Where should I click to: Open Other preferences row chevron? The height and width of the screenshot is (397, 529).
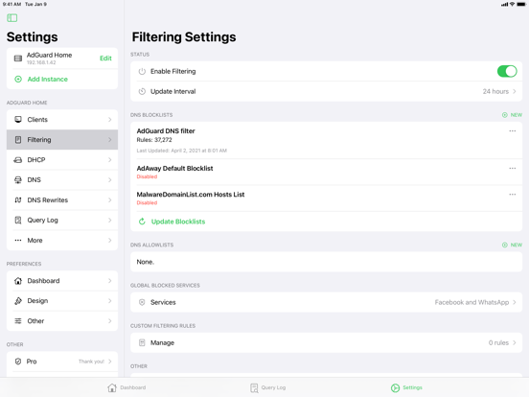point(110,321)
